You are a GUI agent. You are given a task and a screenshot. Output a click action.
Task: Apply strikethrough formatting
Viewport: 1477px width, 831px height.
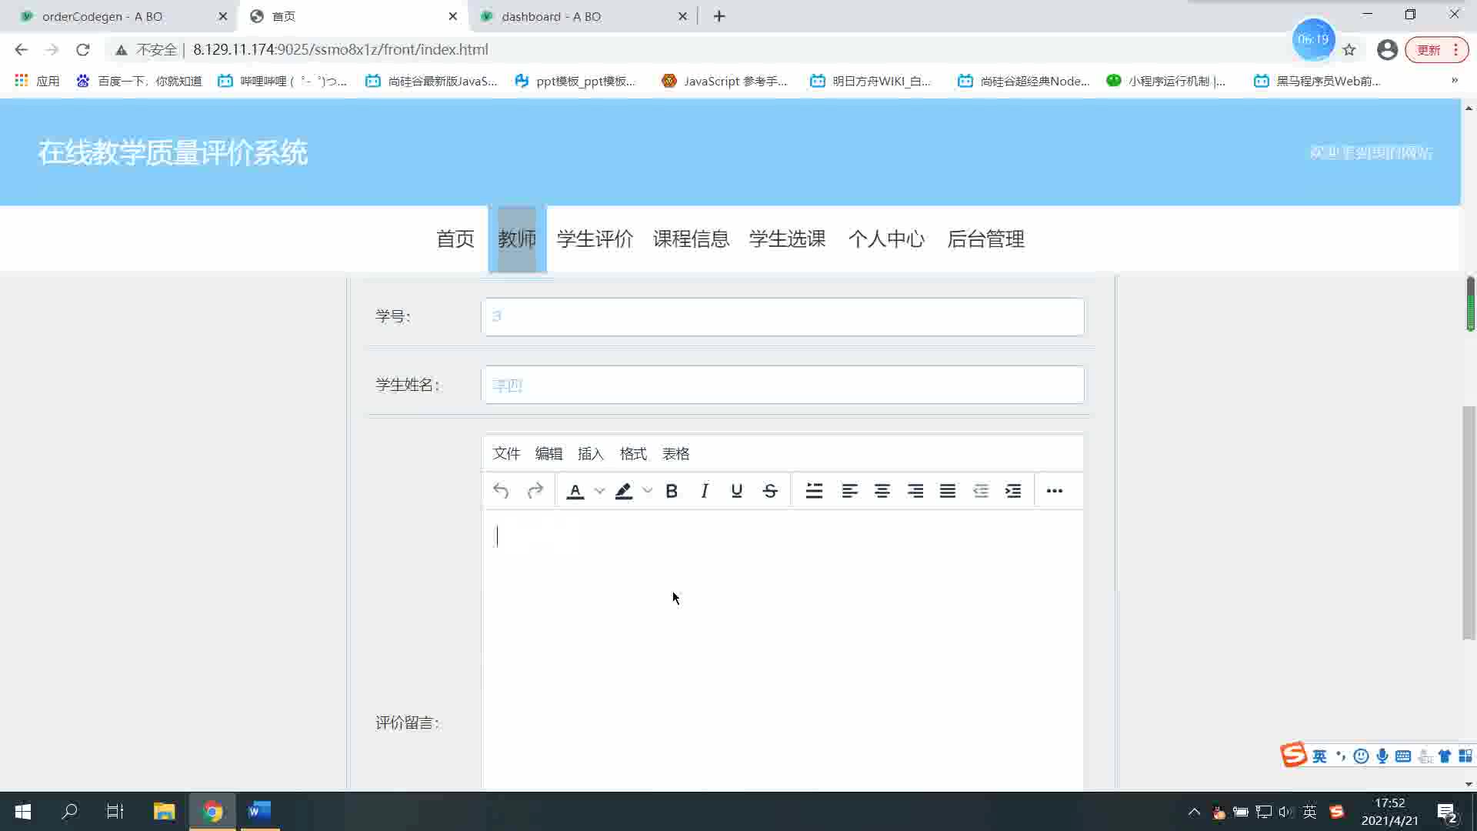(x=770, y=491)
